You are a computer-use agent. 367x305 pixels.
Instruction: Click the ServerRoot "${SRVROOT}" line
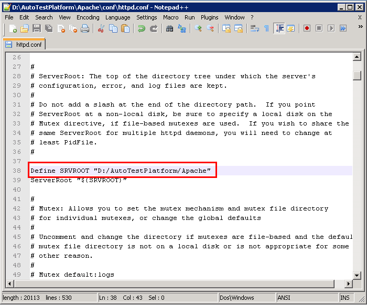click(79, 180)
